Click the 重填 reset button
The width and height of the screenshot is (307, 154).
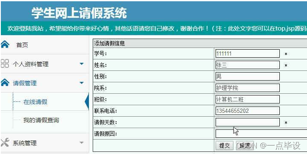[245, 146]
